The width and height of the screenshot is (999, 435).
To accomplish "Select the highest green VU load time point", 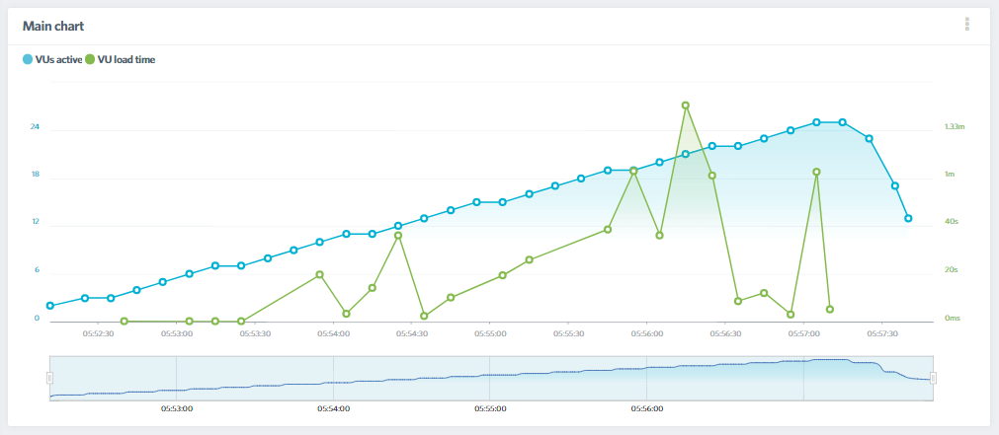I will click(685, 106).
